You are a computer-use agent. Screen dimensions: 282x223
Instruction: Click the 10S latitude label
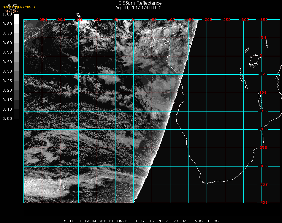[x=263, y=92]
